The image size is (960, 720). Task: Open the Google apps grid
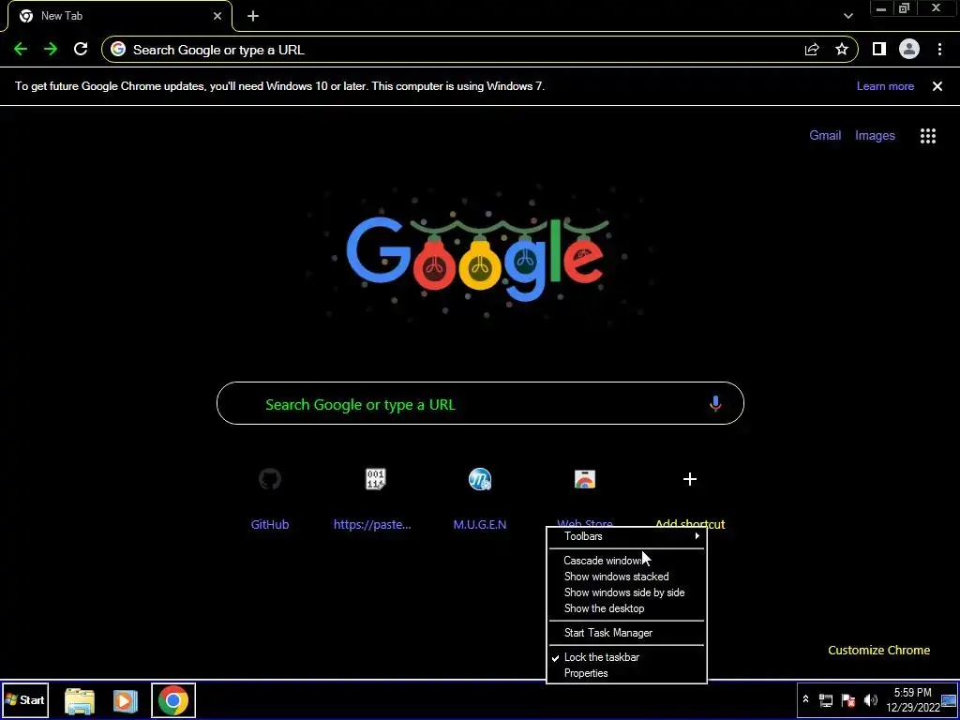click(x=928, y=136)
